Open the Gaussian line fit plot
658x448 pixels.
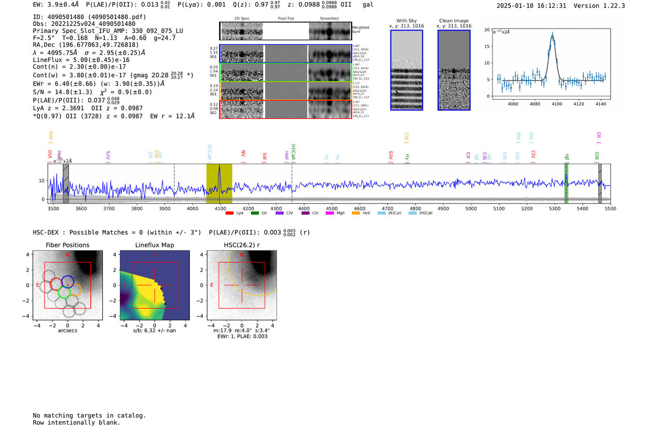point(551,64)
